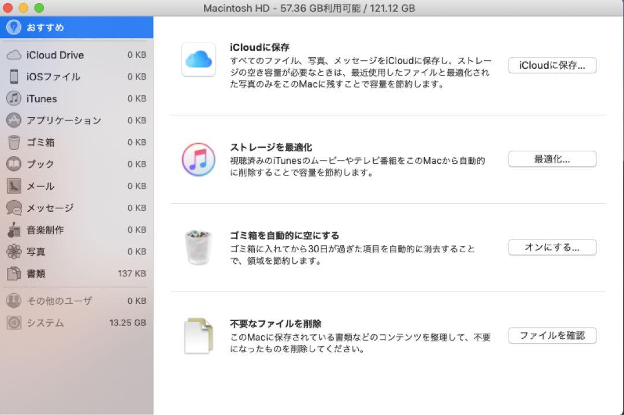Click the その他のユーザ people icon
Viewport: 624px width, 415px height.
tap(14, 301)
